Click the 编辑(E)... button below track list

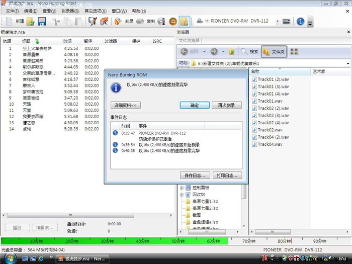point(45,228)
